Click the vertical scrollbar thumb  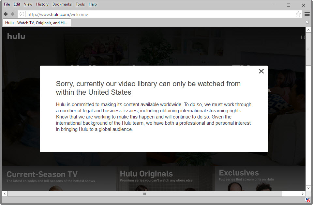point(308,49)
